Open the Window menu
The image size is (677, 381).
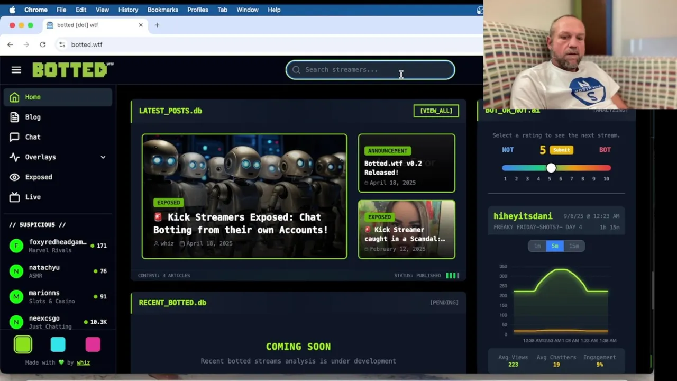point(248,10)
